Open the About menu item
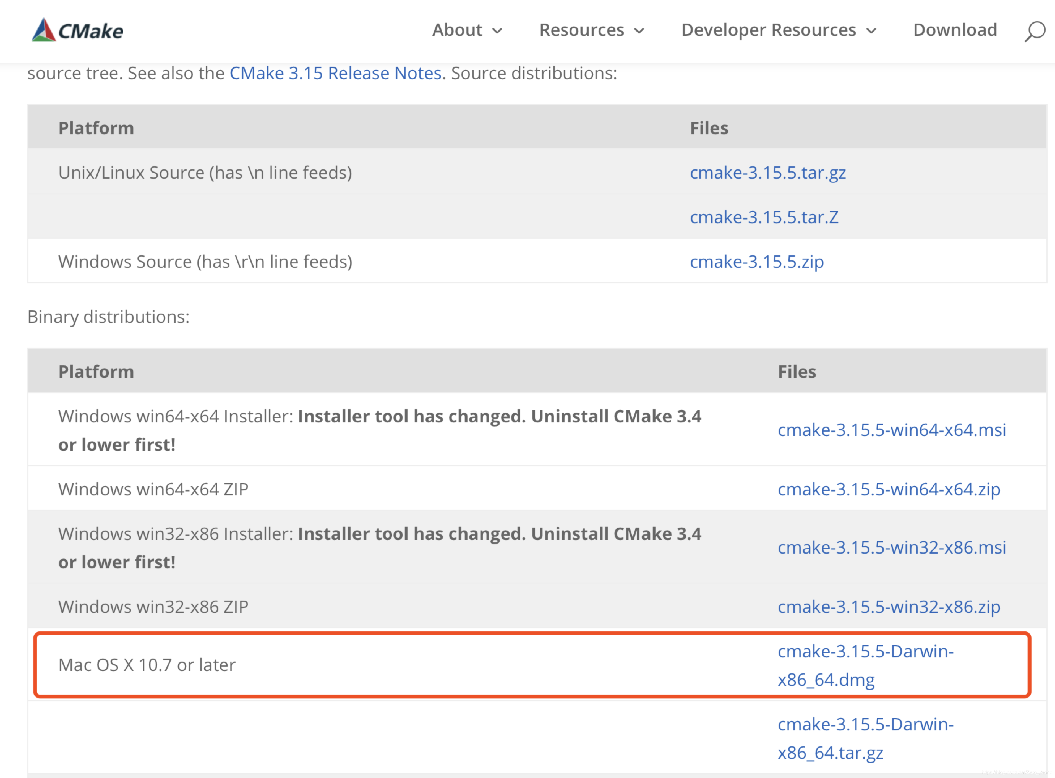The height and width of the screenshot is (778, 1055). click(457, 30)
